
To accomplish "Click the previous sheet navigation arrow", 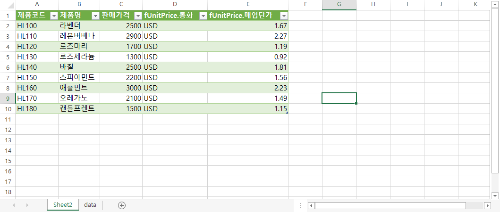I will [14, 205].
